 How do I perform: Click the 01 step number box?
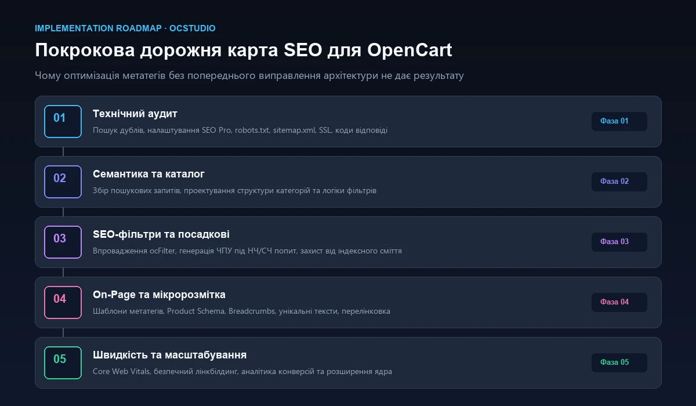point(63,121)
